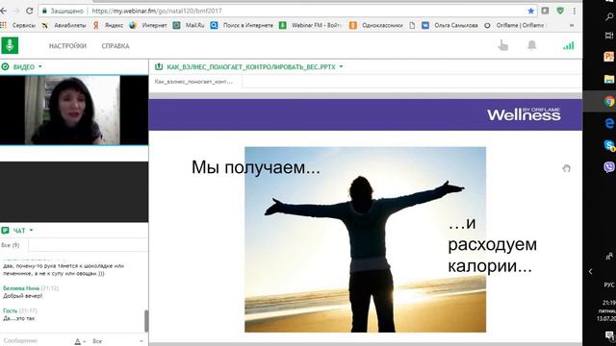This screenshot has height=346, width=616.
Task: Click the notification bell icon
Action: [532, 45]
